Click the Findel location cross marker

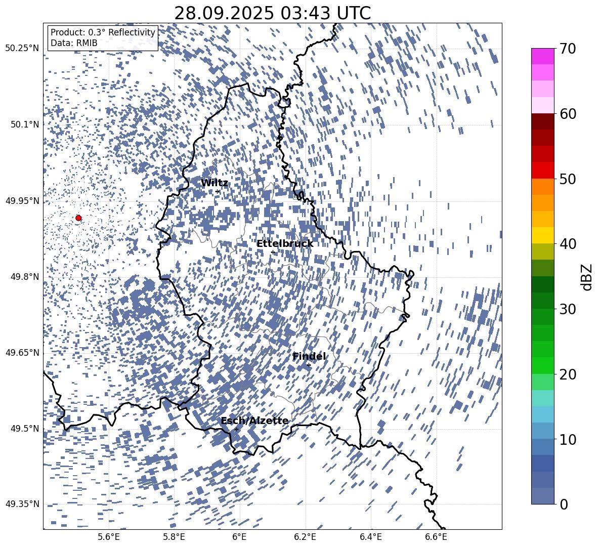click(x=309, y=365)
